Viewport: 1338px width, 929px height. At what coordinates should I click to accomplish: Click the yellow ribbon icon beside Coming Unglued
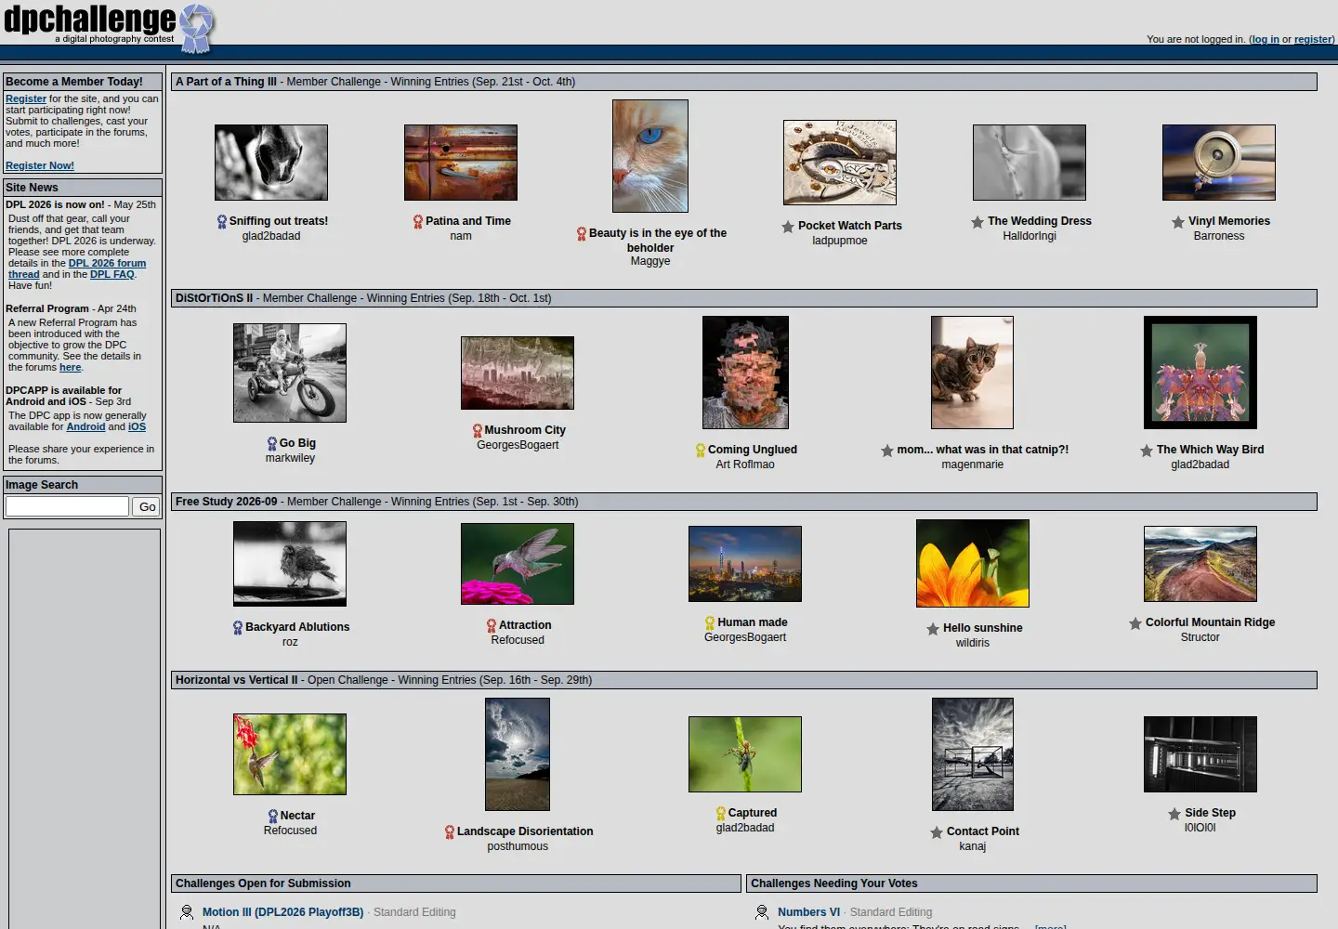point(701,450)
